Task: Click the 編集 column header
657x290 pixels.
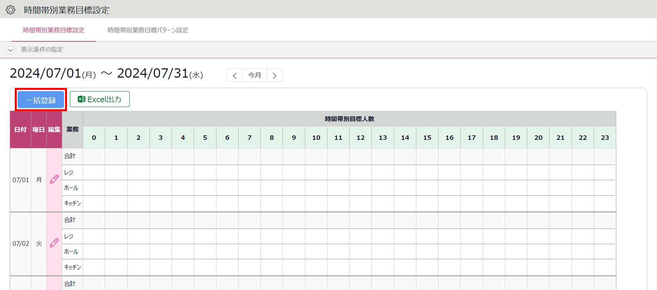Action: [x=54, y=130]
